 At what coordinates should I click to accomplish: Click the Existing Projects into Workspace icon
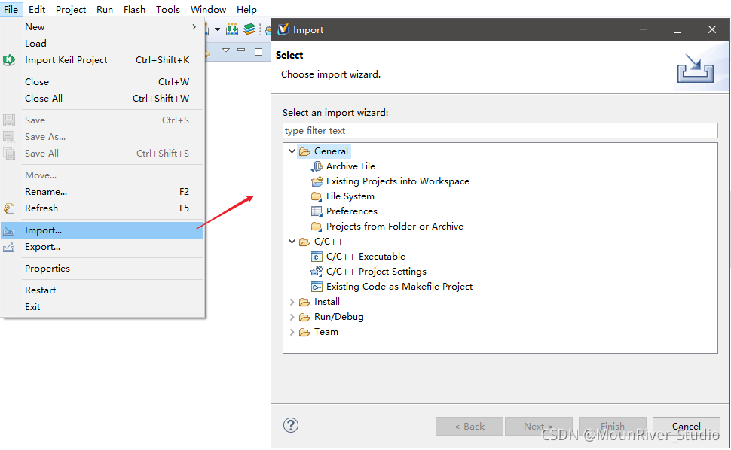(x=317, y=181)
